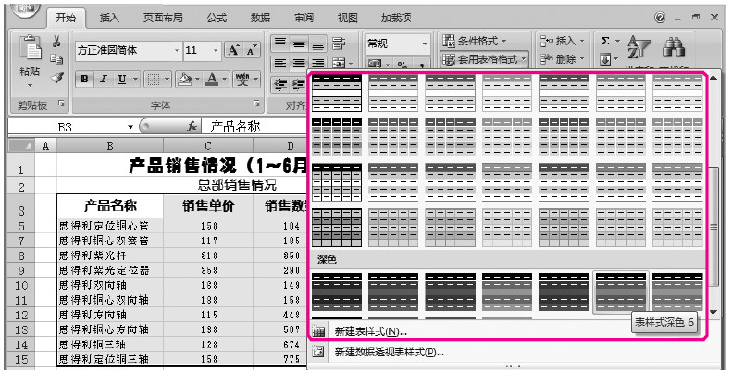Decrease font size with the shrink-font A

[251, 50]
